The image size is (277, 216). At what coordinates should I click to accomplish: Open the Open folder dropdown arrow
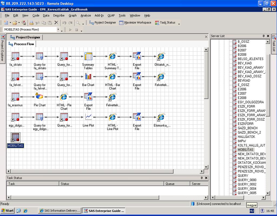[19, 23]
